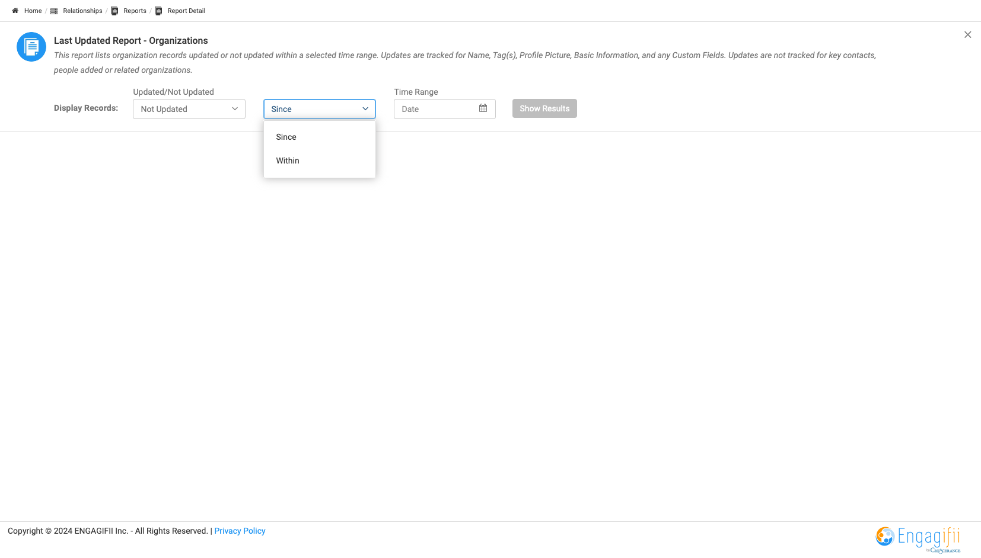This screenshot has width=981, height=558.
Task: Open the calendar date picker icon
Action: [483, 108]
